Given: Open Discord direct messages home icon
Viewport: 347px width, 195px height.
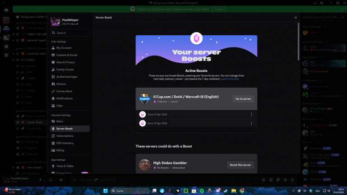Looking at the screenshot, I should 6,10.
